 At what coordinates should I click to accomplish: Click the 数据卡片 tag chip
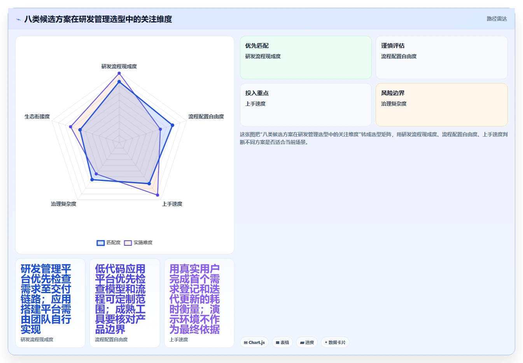335,342
